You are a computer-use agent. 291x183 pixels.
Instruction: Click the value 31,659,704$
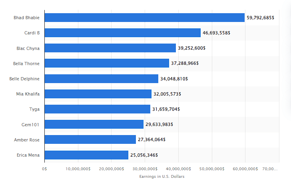pyautogui.click(x=166, y=109)
